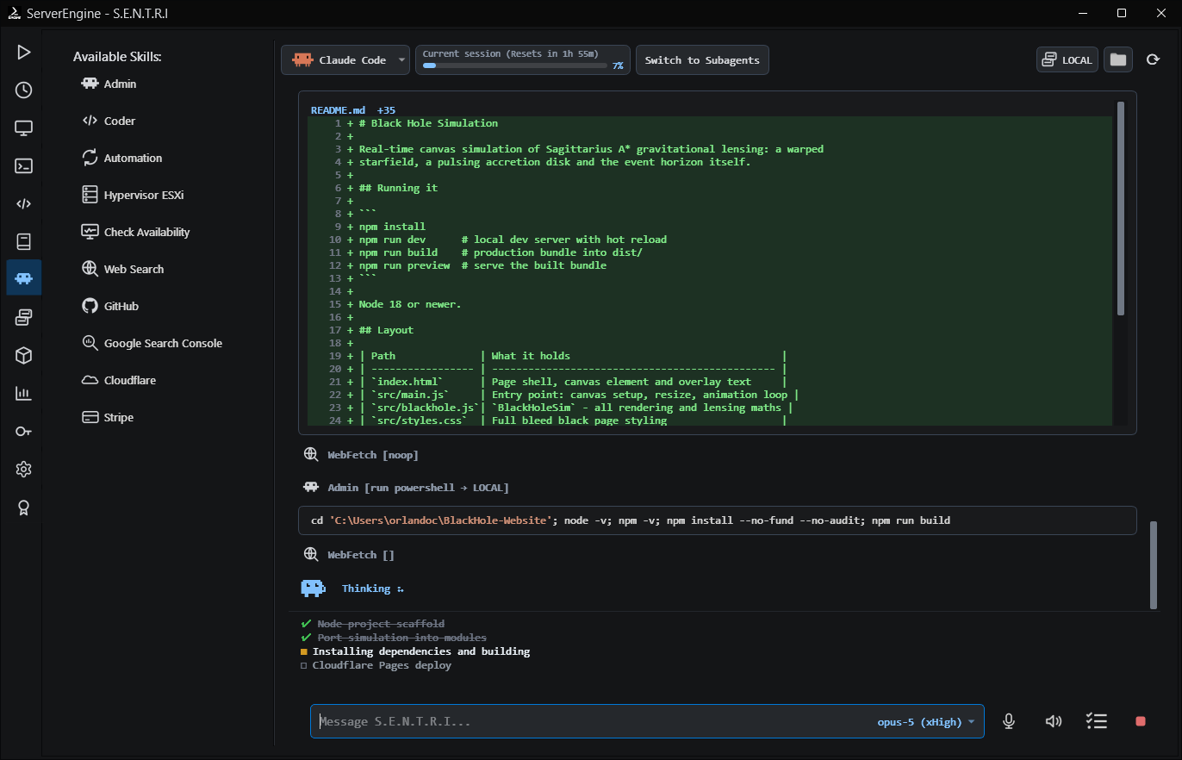Screen dimensions: 1182x760
Task: Click the README.md diff scrollbar
Action: click(1120, 209)
